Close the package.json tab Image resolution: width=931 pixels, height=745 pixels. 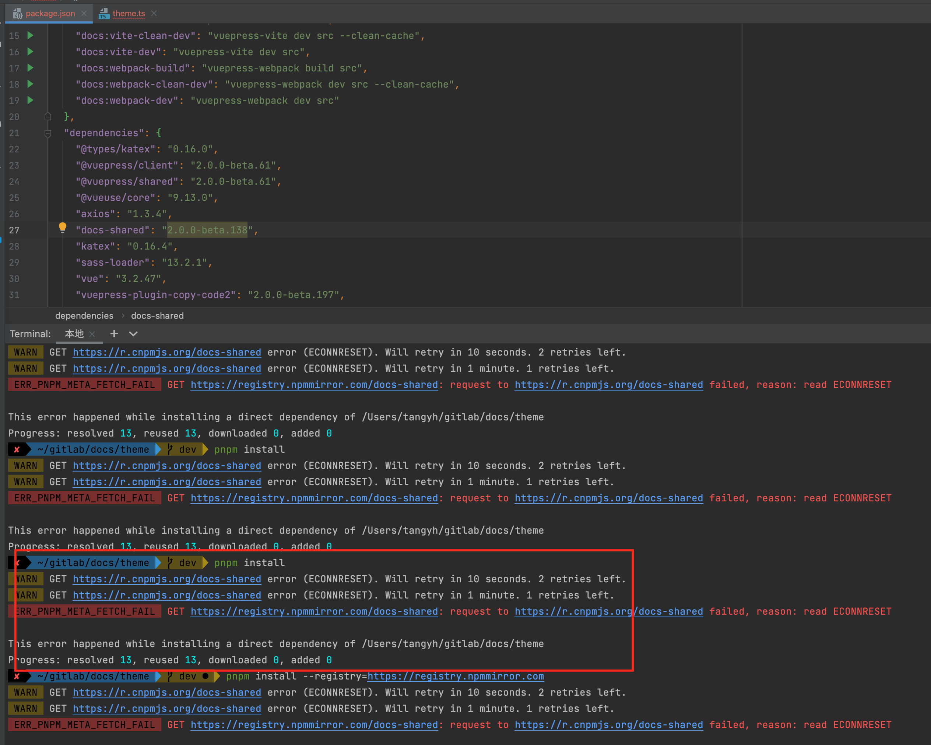point(84,13)
